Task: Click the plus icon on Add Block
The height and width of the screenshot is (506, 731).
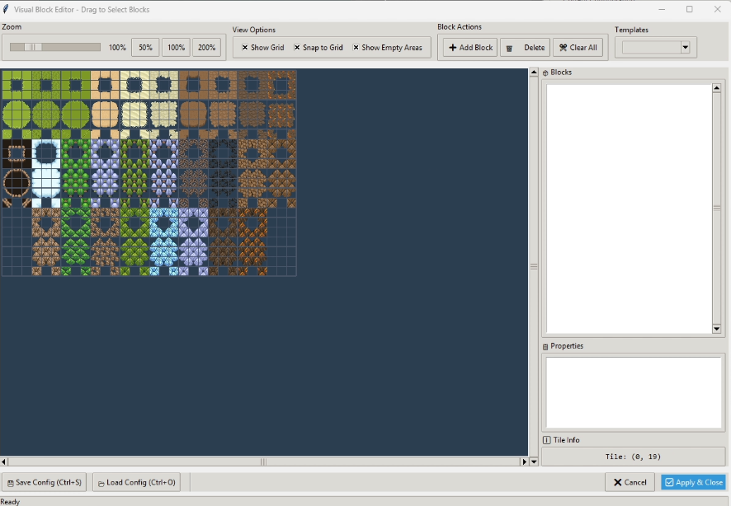Action: click(x=452, y=48)
